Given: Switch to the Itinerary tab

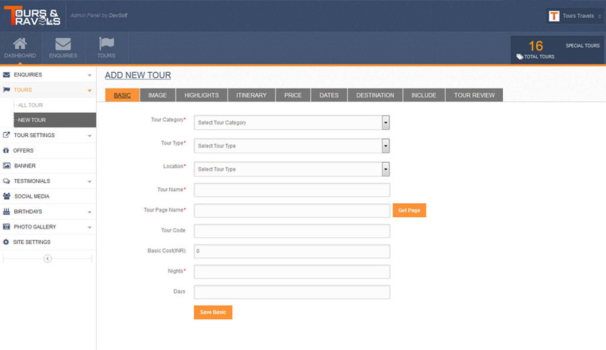Looking at the screenshot, I should point(251,95).
